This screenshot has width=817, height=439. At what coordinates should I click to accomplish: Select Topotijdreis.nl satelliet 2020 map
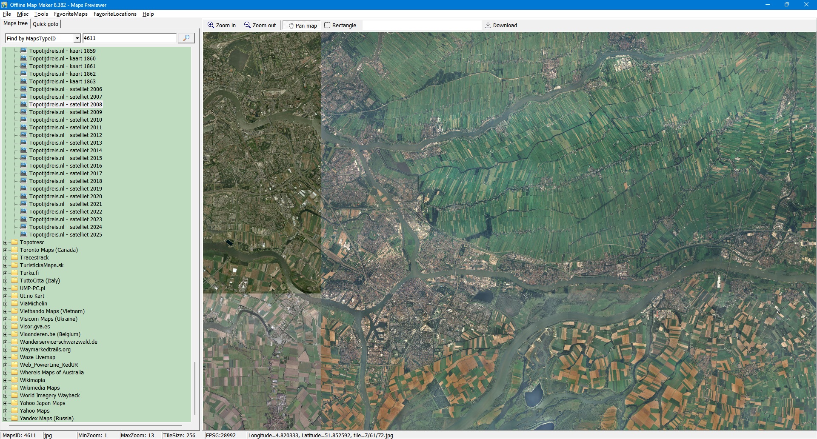click(x=65, y=197)
